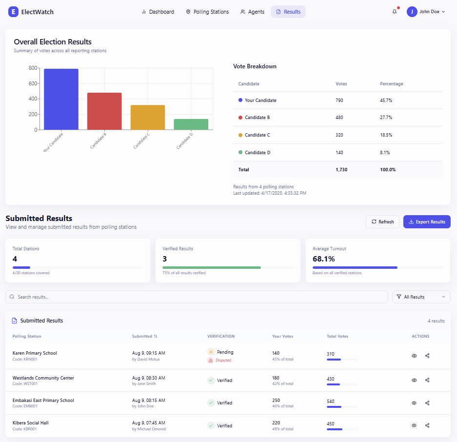Click the Submitted Results document icon
The height and width of the screenshot is (442, 457).
tap(15, 321)
